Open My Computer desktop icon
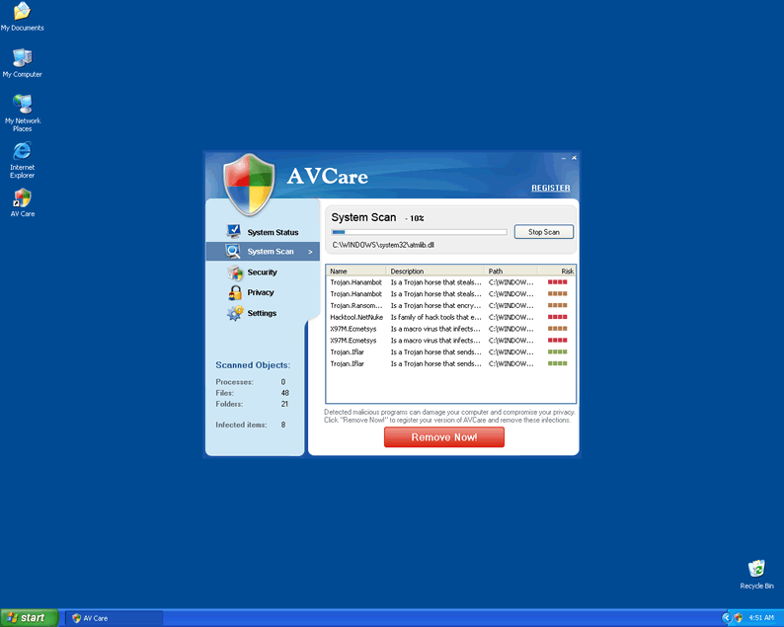Viewport: 784px width, 627px height. [x=22, y=58]
